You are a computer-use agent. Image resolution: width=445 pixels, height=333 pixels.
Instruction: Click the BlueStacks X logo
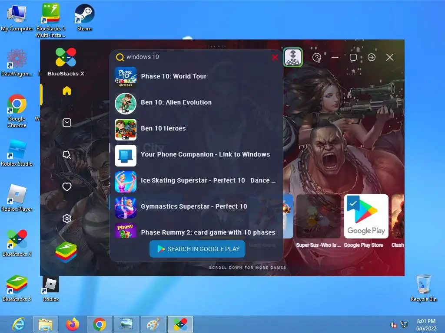tap(66, 62)
